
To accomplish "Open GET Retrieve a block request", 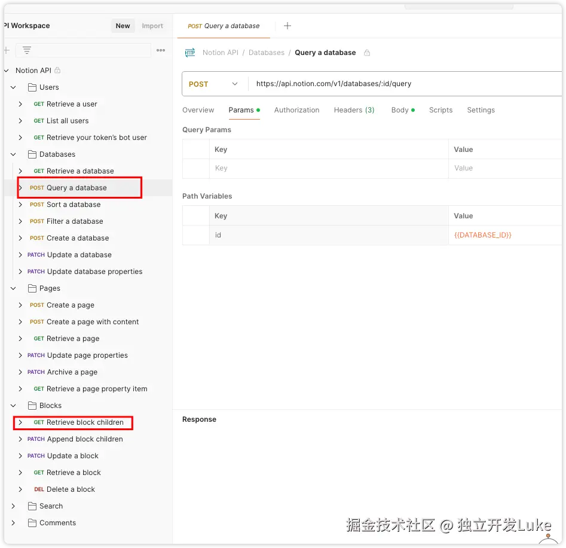I will coord(67,473).
